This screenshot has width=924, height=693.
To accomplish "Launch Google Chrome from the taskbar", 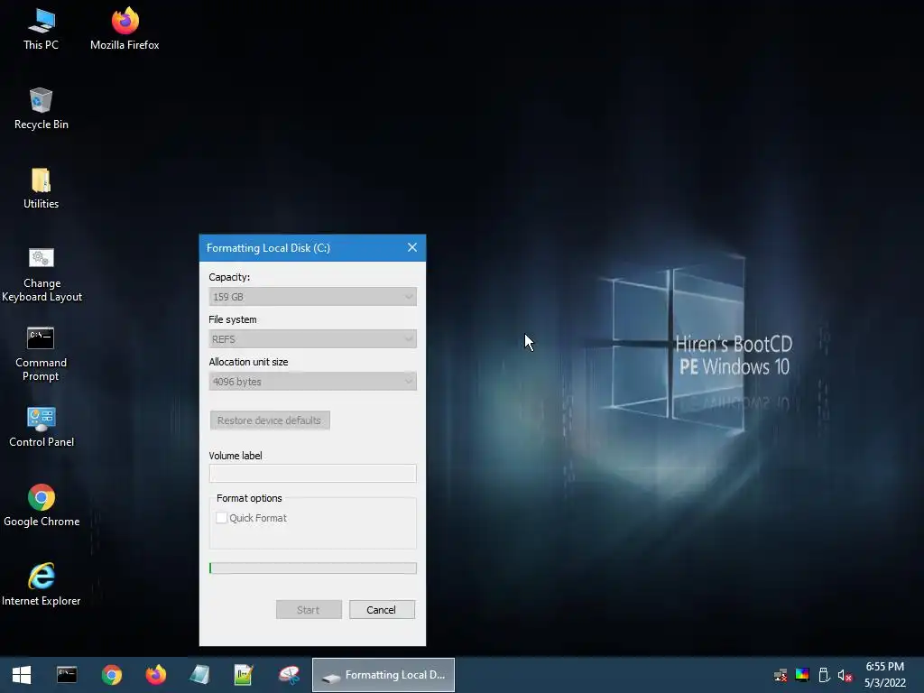I will coord(111,675).
